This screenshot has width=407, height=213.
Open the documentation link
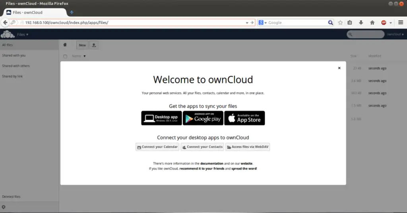[211, 163]
